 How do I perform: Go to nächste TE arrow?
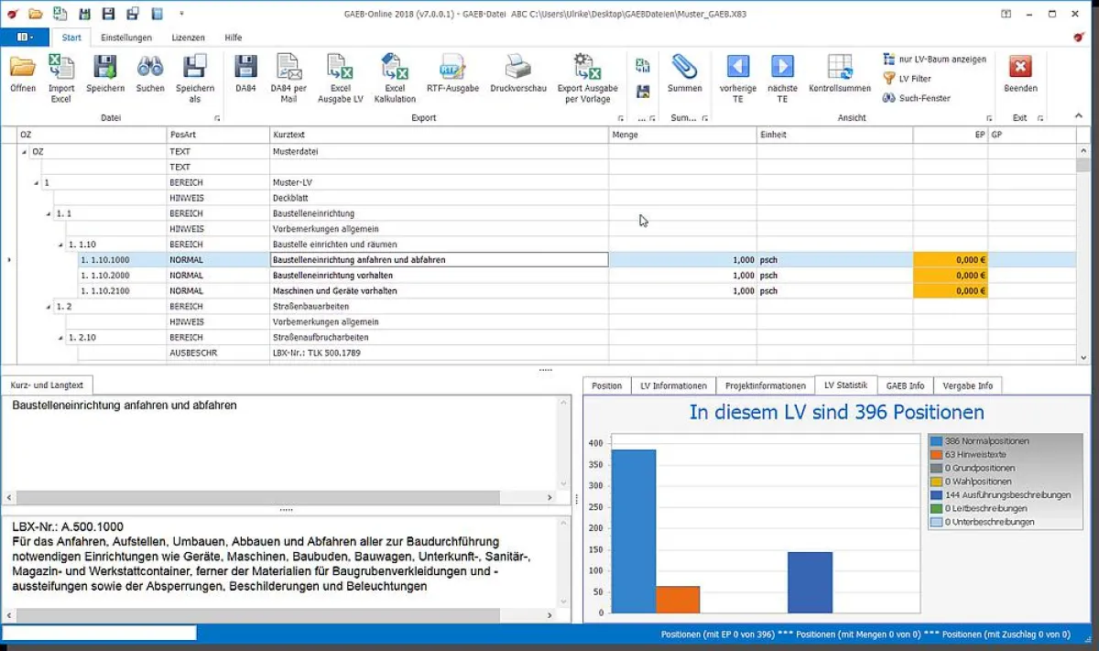coord(782,69)
